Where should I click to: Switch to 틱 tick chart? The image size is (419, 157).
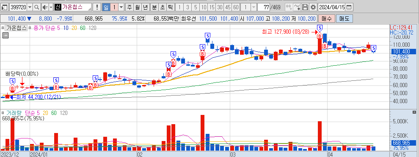170,7
